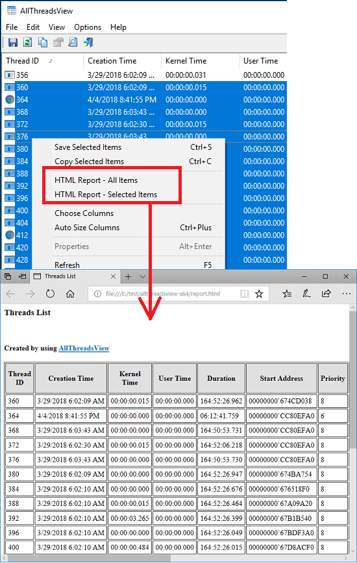The width and height of the screenshot is (357, 563).
Task: Click the Copy Selected Items toolbar icon
Action: [43, 42]
